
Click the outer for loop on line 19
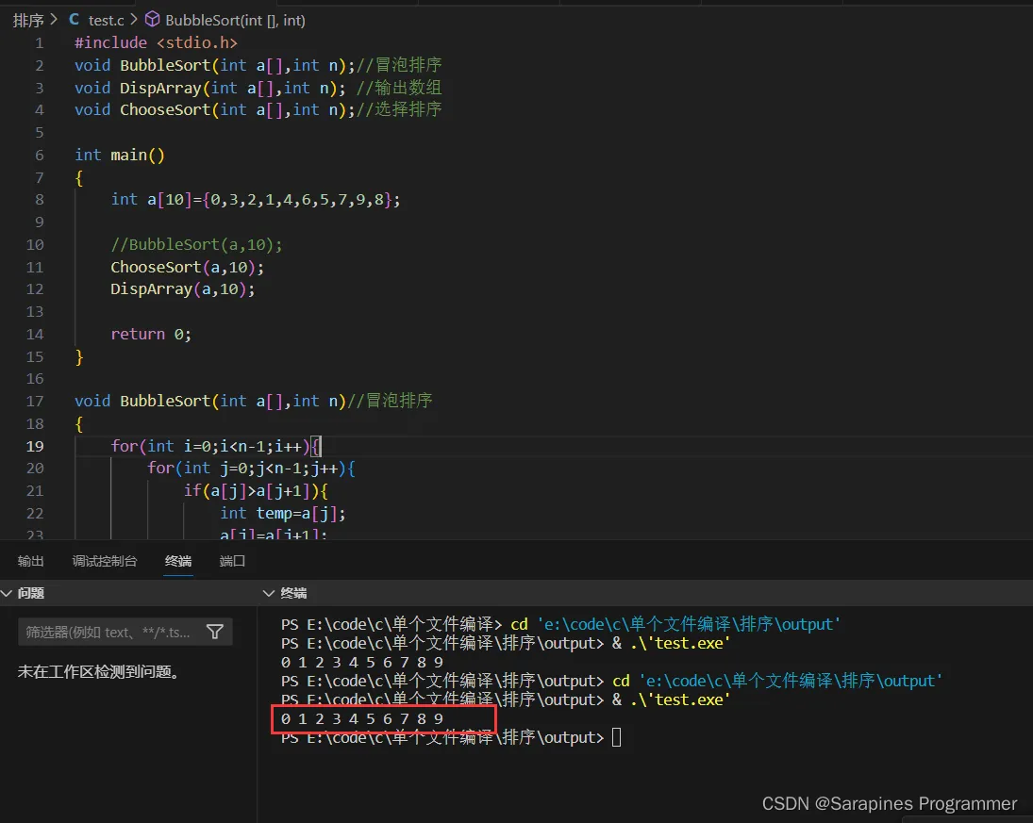point(215,446)
